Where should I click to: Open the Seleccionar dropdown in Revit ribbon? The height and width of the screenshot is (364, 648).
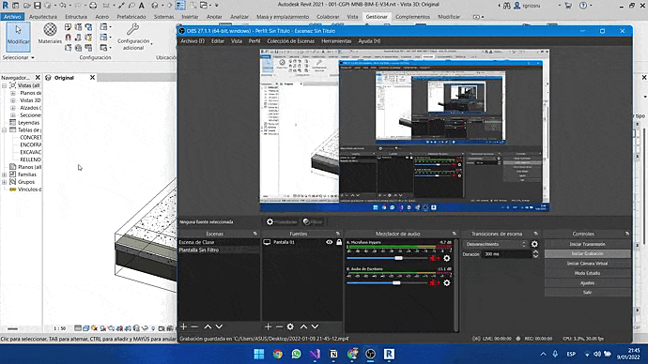coord(19,57)
